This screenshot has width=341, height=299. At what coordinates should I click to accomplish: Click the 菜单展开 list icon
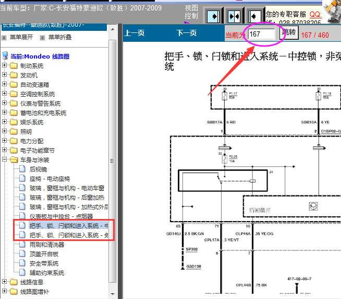(x=4, y=38)
